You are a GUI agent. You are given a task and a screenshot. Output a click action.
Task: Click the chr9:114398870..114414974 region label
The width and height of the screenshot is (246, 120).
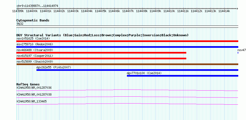37,6
